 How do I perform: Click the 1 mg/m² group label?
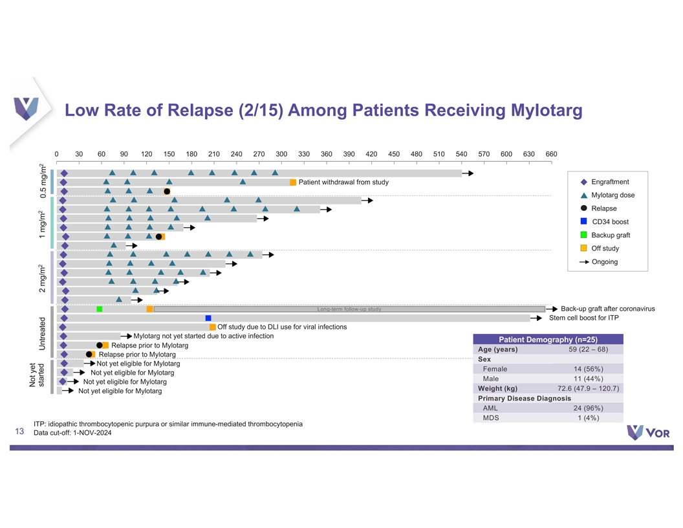[42, 225]
